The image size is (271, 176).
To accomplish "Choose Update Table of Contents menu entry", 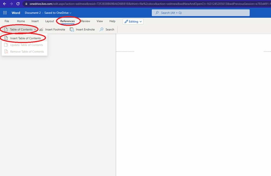I will (x=26, y=45).
